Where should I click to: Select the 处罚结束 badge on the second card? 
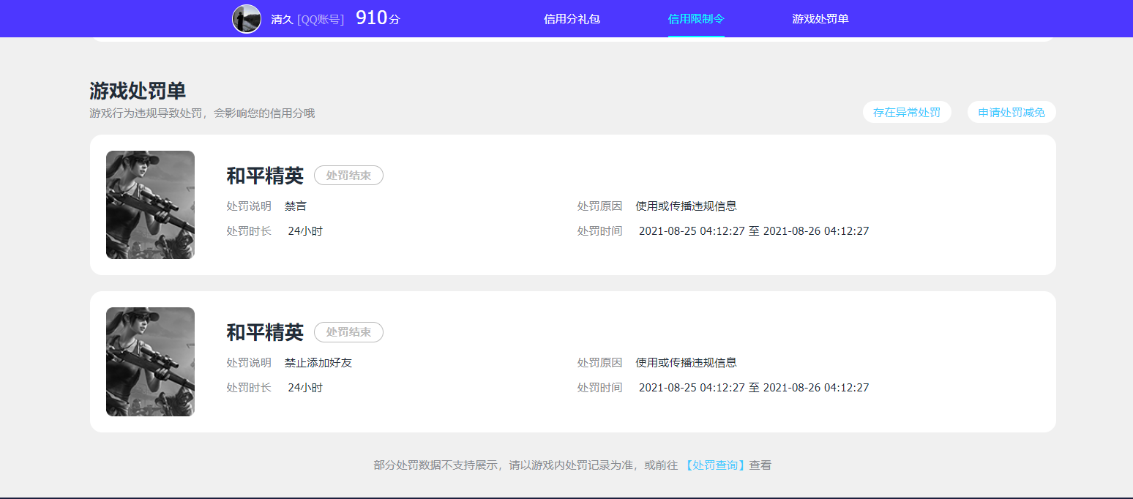pos(348,331)
